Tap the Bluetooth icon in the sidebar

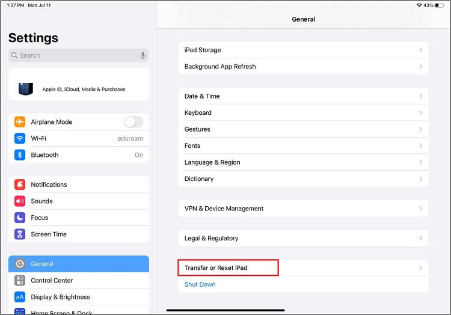(20, 155)
